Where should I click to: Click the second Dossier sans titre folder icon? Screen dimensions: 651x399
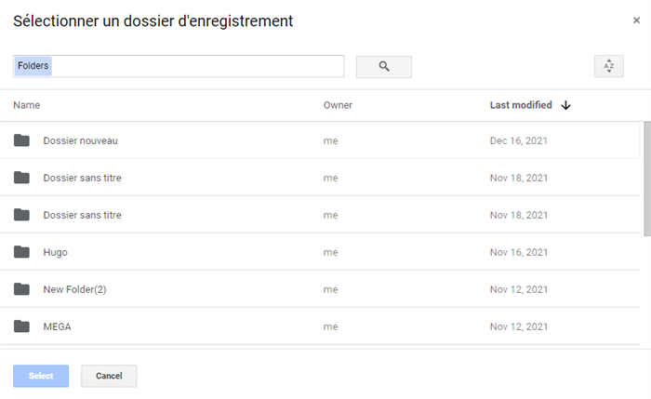tap(22, 215)
